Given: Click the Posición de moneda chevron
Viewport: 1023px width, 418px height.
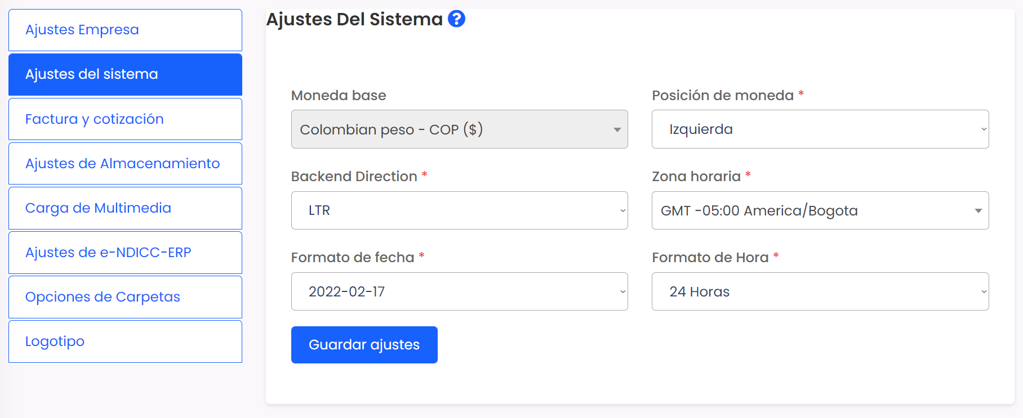Looking at the screenshot, I should pyautogui.click(x=984, y=129).
